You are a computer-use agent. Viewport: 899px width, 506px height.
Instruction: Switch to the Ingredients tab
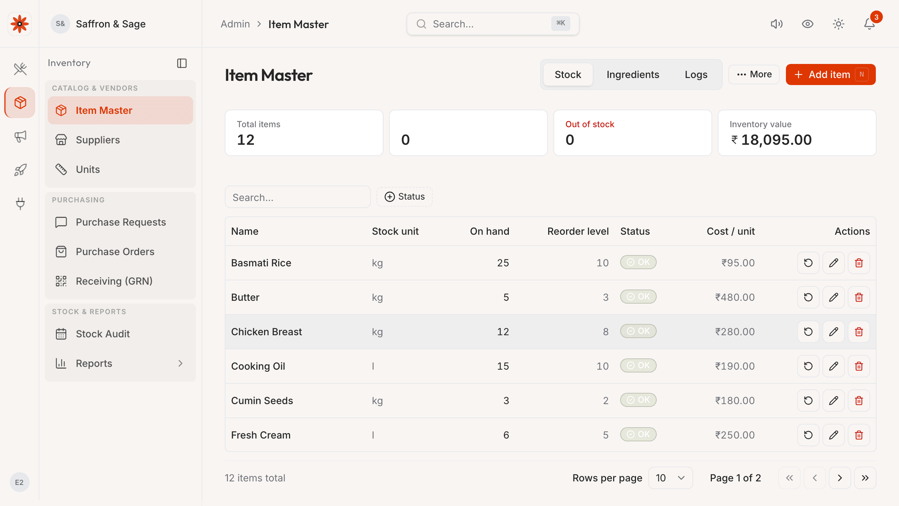[x=633, y=74]
